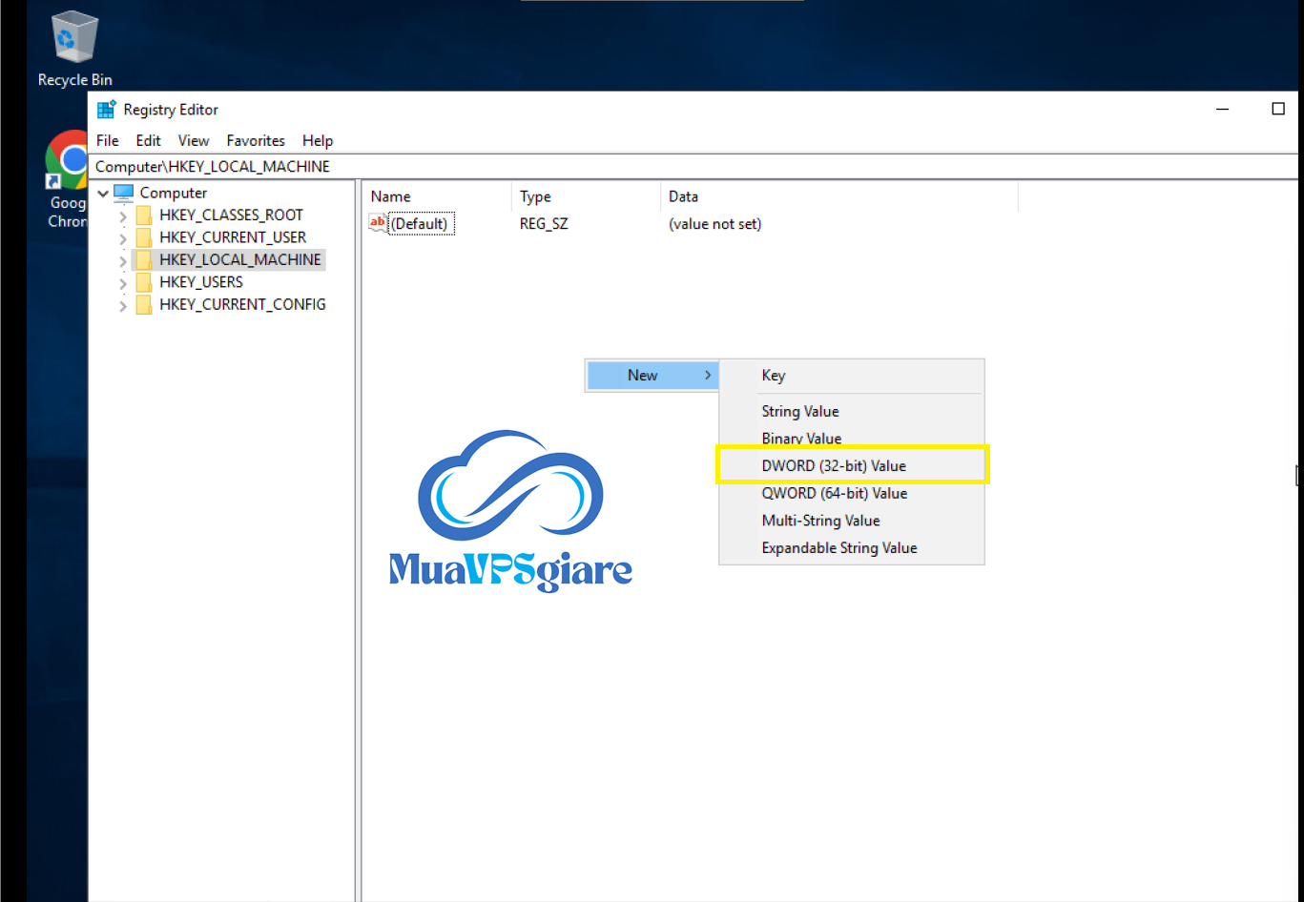The height and width of the screenshot is (902, 1304).
Task: Open the Favorites menu
Action: point(255,141)
